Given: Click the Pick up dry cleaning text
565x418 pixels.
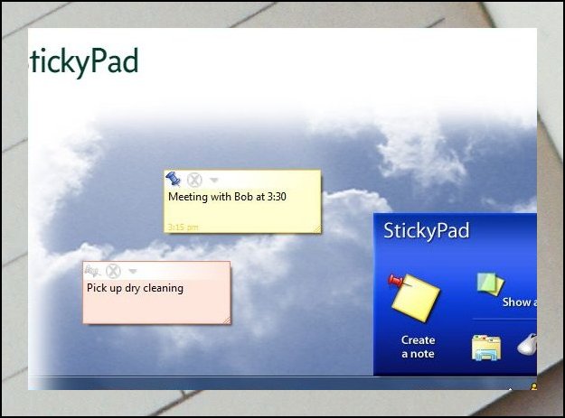Looking at the screenshot, I should pyautogui.click(x=135, y=288).
